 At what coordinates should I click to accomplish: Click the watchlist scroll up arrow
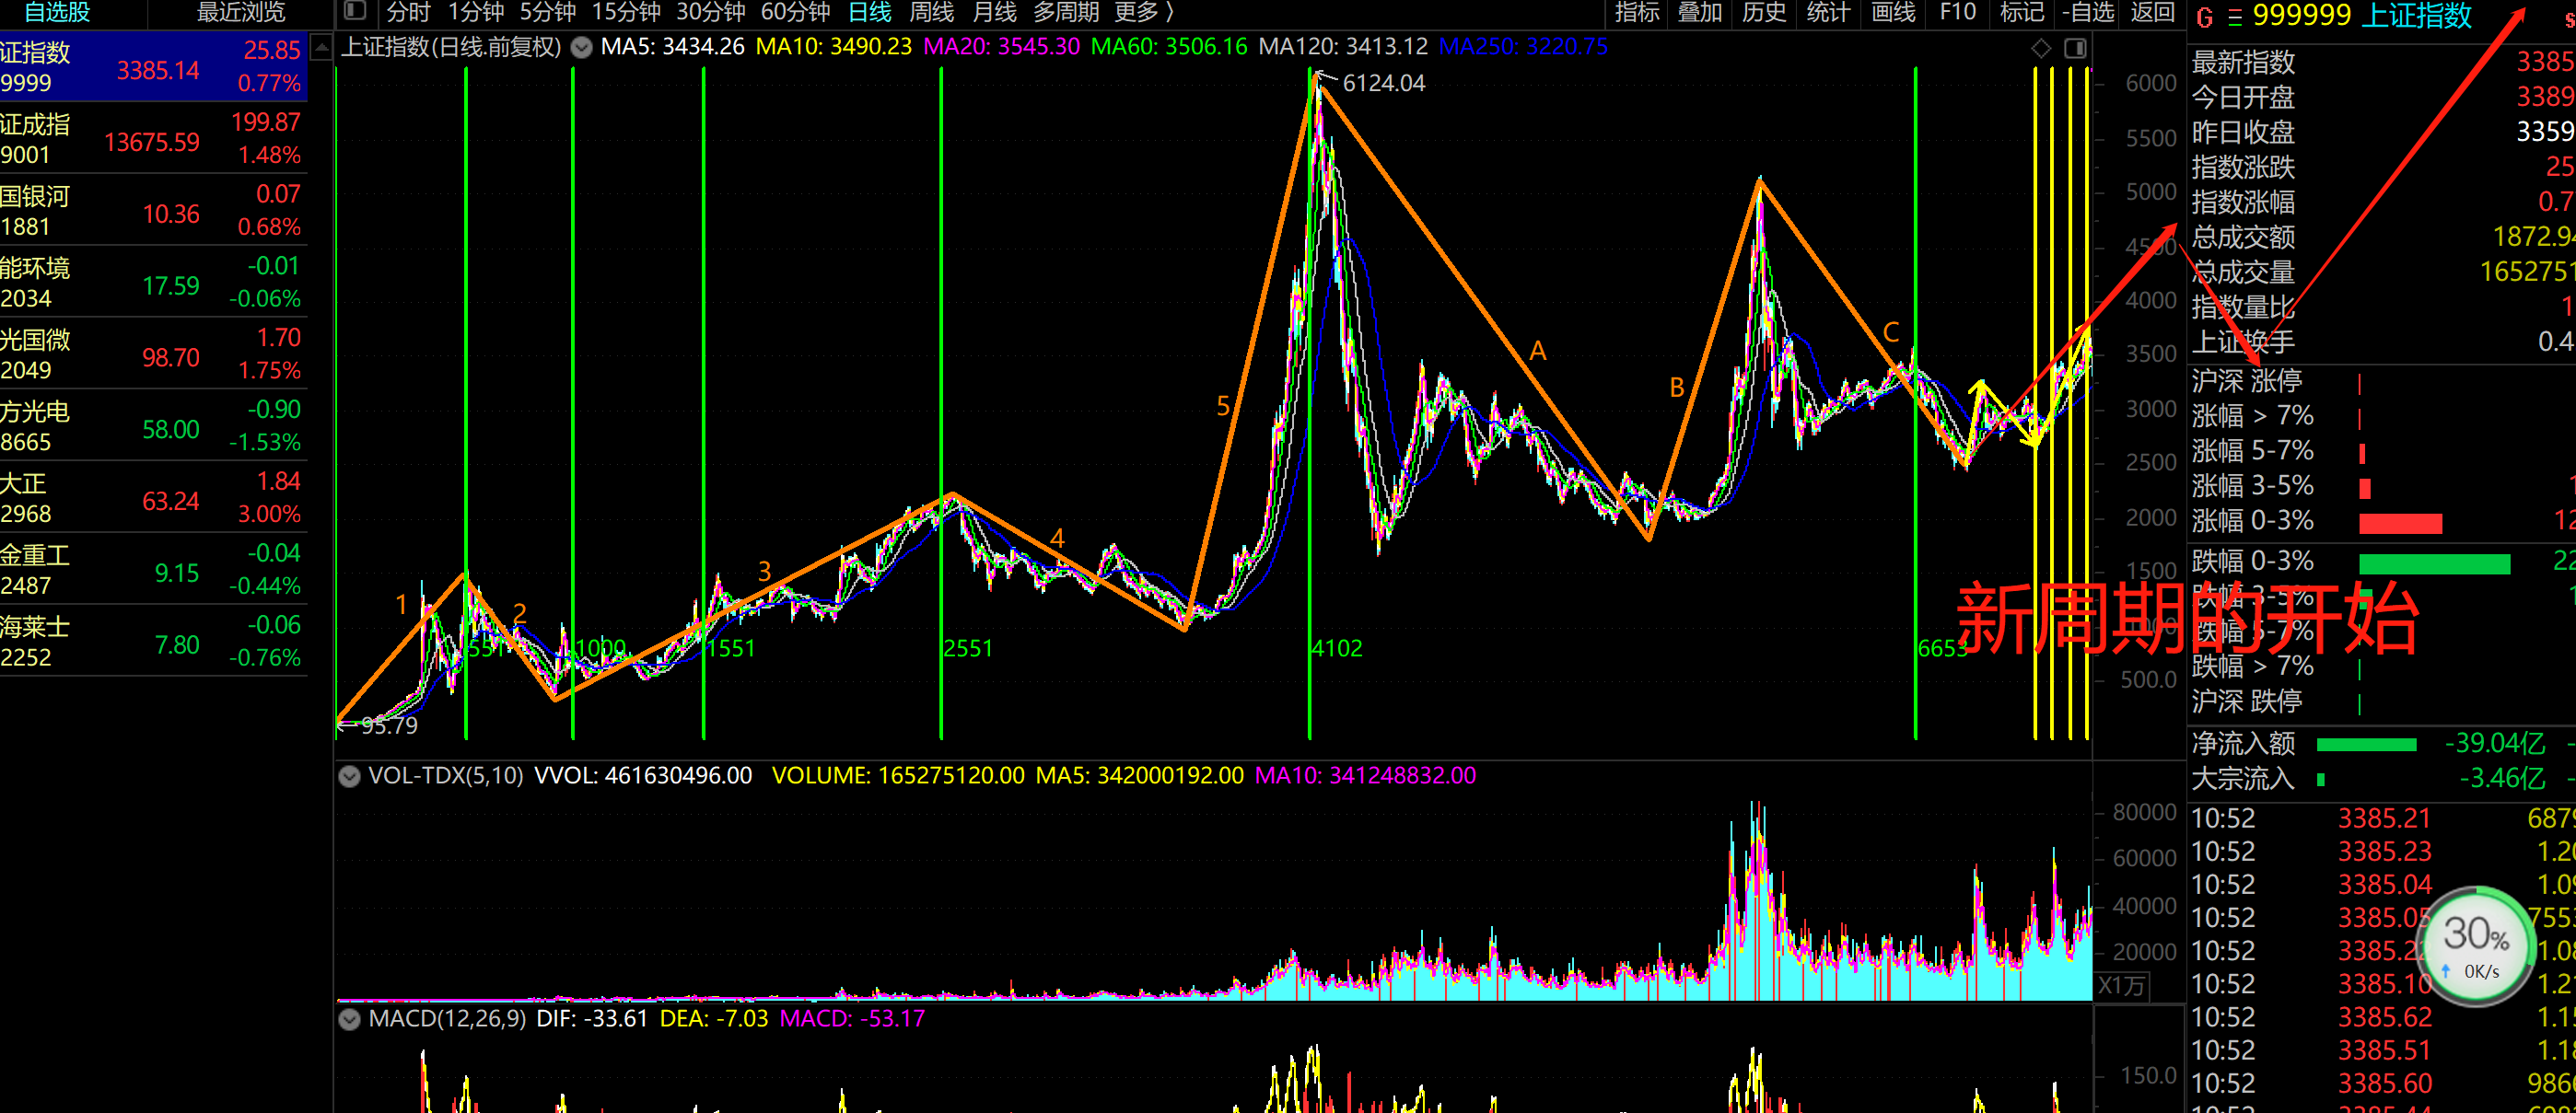(321, 47)
